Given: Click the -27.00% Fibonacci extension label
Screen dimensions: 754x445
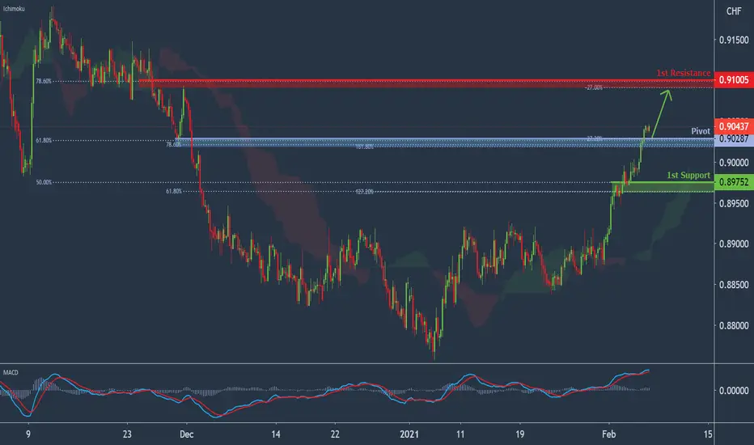Looking at the screenshot, I should tap(594, 87).
